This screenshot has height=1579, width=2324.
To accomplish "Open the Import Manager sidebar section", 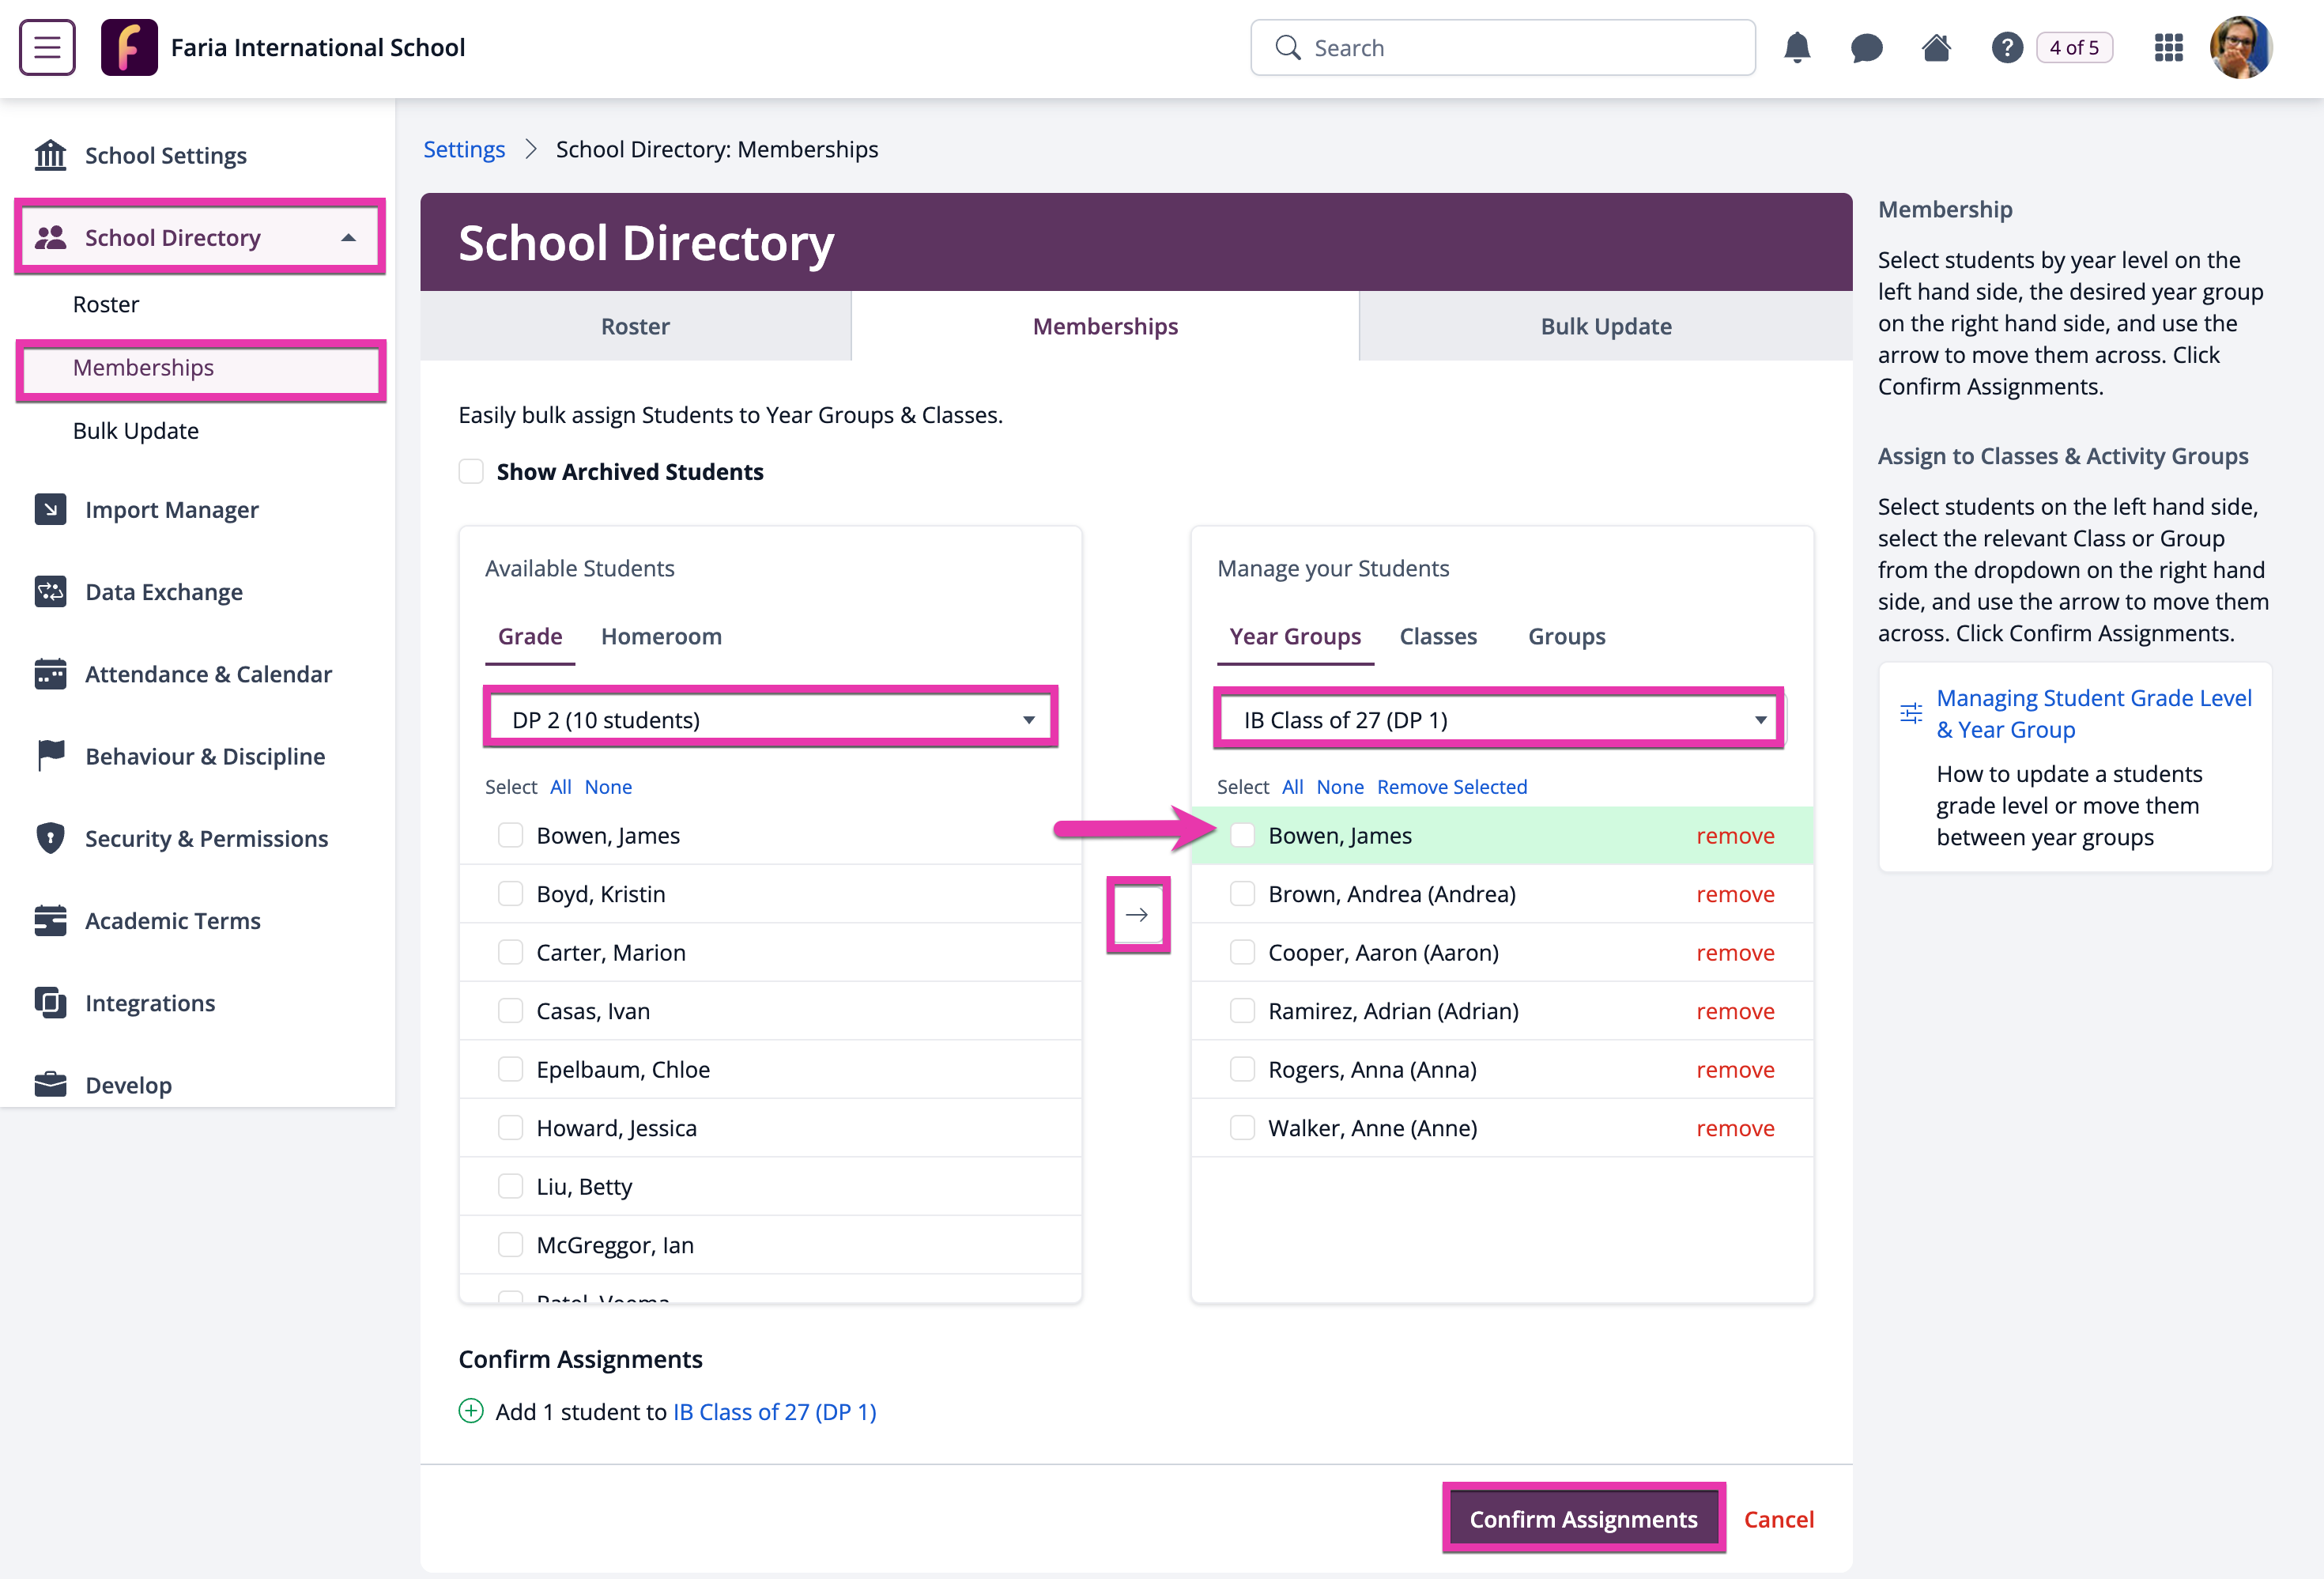I will [x=171, y=509].
